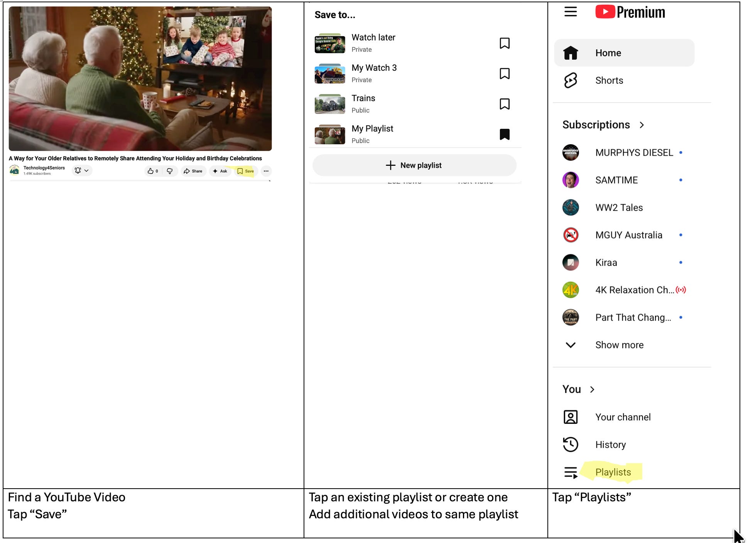Select the SAMTIME subscription name
The height and width of the screenshot is (543, 748).
click(x=616, y=180)
